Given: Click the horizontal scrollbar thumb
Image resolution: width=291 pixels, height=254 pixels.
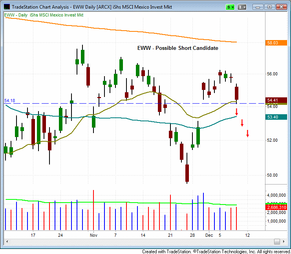Looking at the screenshot, I should pyautogui.click(x=277, y=241).
